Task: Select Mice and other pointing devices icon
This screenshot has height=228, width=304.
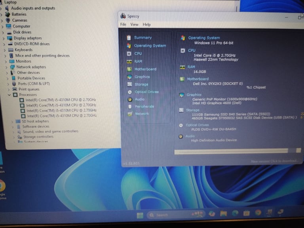Action: pos(11,56)
